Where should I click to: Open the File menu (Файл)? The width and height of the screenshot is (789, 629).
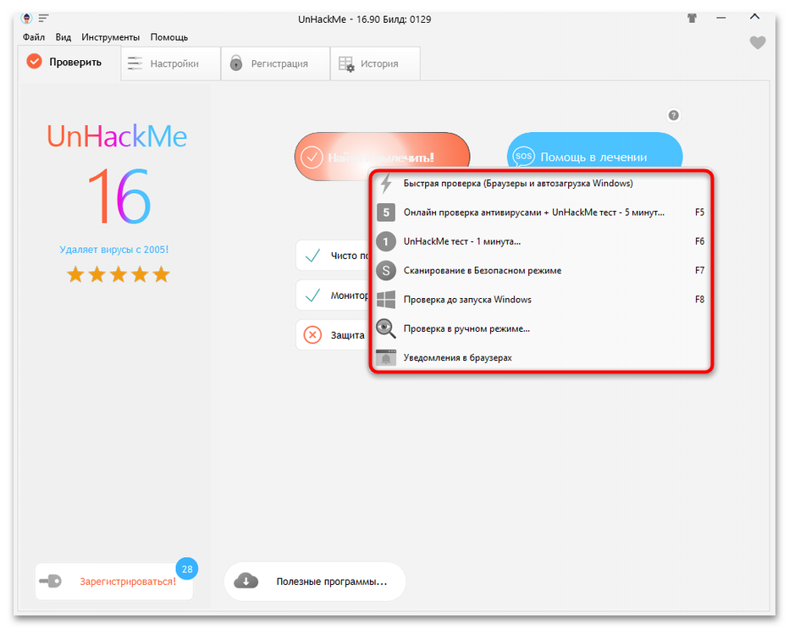[34, 37]
